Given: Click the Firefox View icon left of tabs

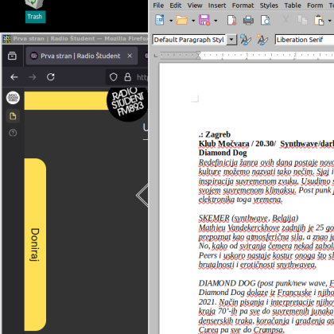Looking at the screenshot, I should coord(12,56).
